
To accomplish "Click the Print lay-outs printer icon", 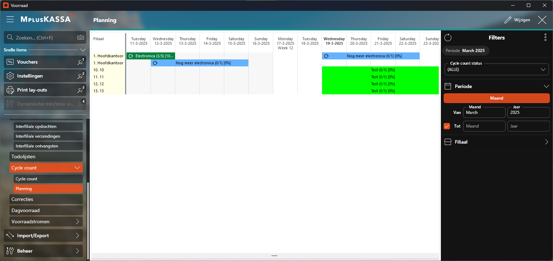I will [10, 90].
